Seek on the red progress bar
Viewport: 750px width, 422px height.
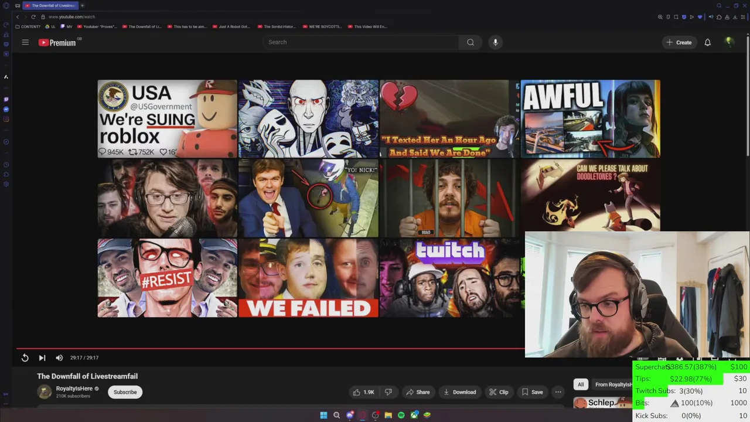click(x=271, y=348)
